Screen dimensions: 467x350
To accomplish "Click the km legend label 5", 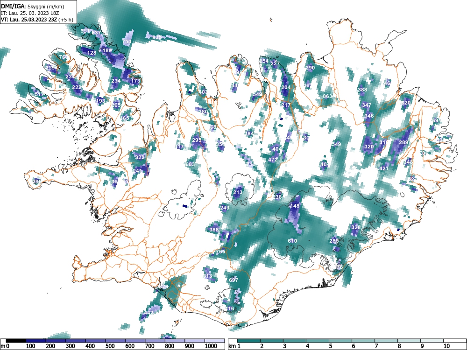I will [330, 346].
